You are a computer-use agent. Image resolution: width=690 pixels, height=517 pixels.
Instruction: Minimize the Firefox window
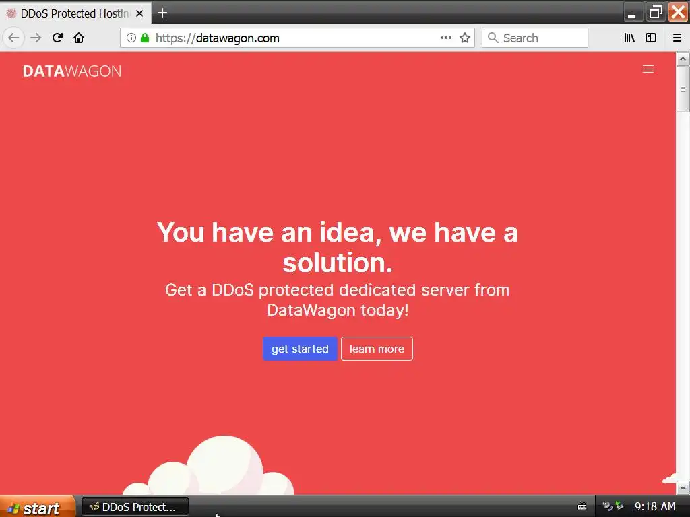pos(633,12)
